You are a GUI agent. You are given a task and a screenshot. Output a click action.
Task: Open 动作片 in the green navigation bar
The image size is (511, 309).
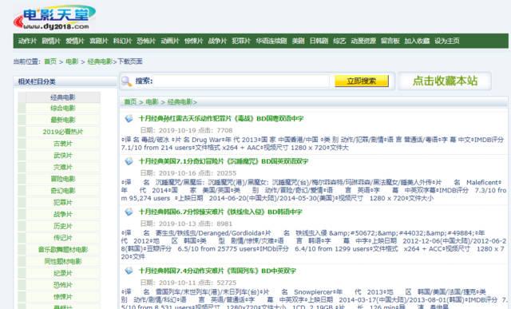point(27,41)
